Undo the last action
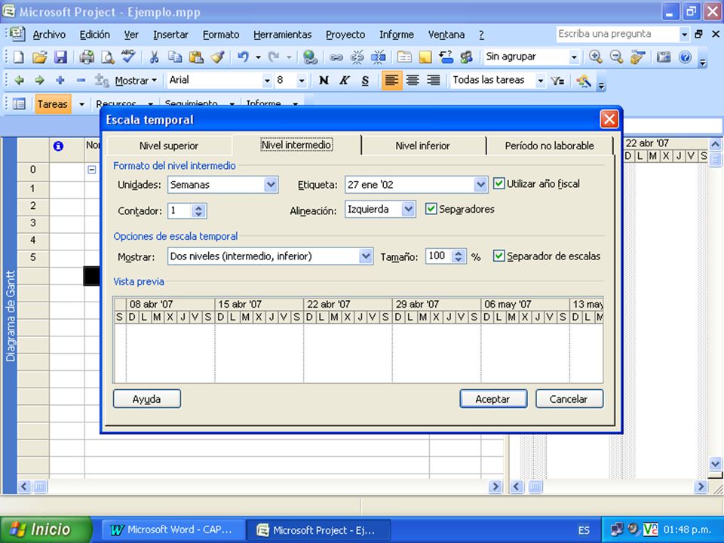Viewport: 724px width, 543px height. pos(243,57)
